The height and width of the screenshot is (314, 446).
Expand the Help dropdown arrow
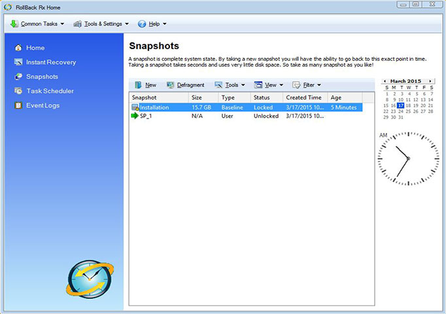coord(164,24)
